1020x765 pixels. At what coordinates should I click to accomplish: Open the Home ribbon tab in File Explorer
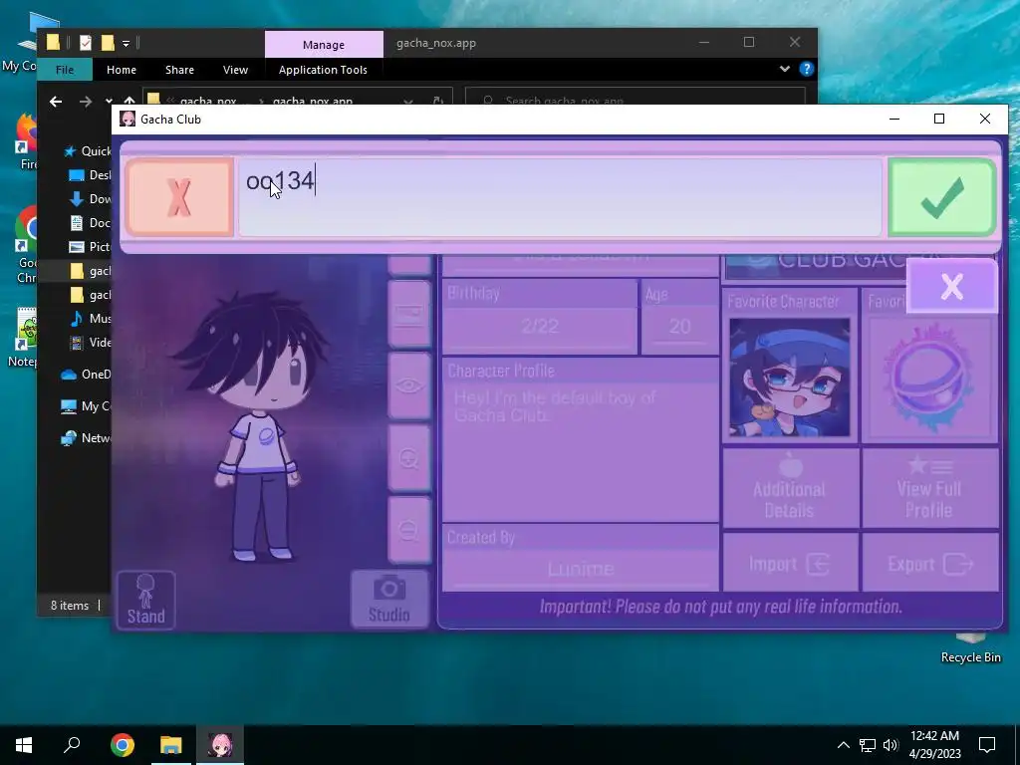pos(121,70)
